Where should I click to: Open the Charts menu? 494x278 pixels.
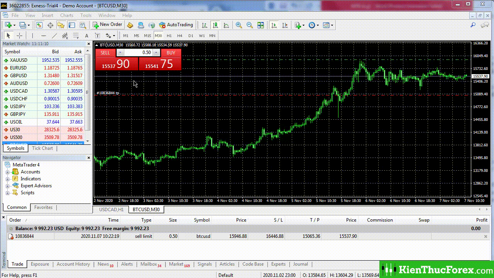66,15
